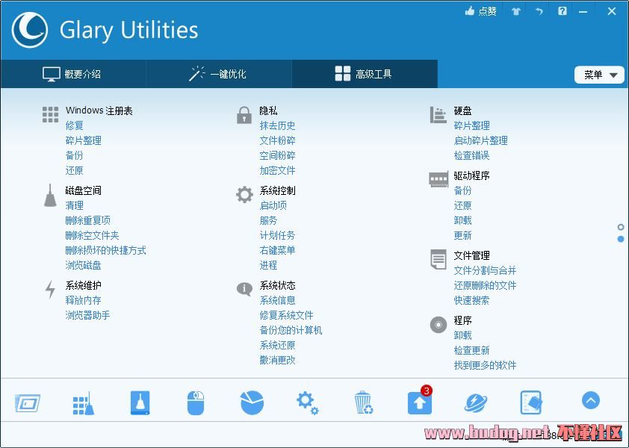Viewport: 629px width, 448px height.
Task: Open the skin/theme T-shirt icon at top
Action: click(515, 11)
